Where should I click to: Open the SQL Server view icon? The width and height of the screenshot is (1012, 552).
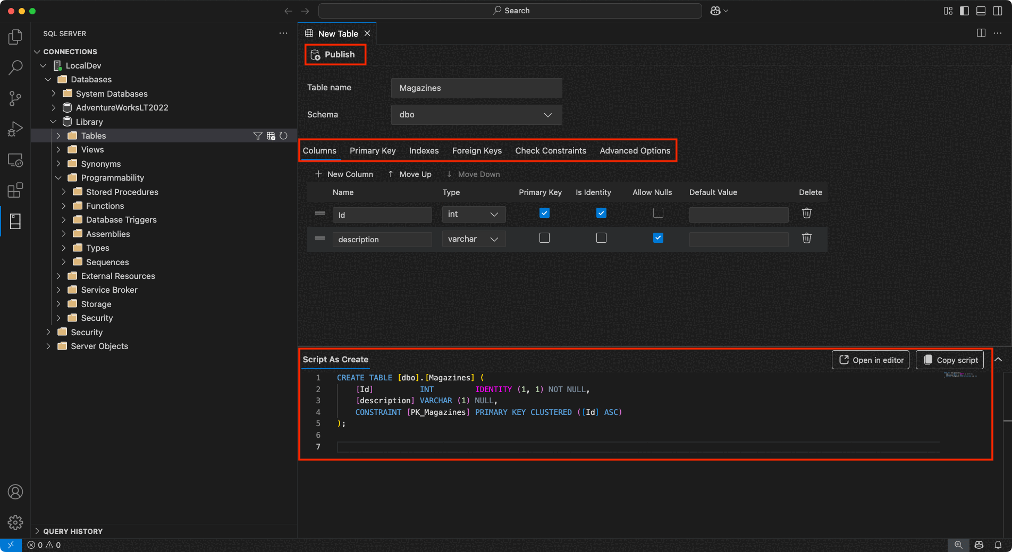tap(15, 221)
